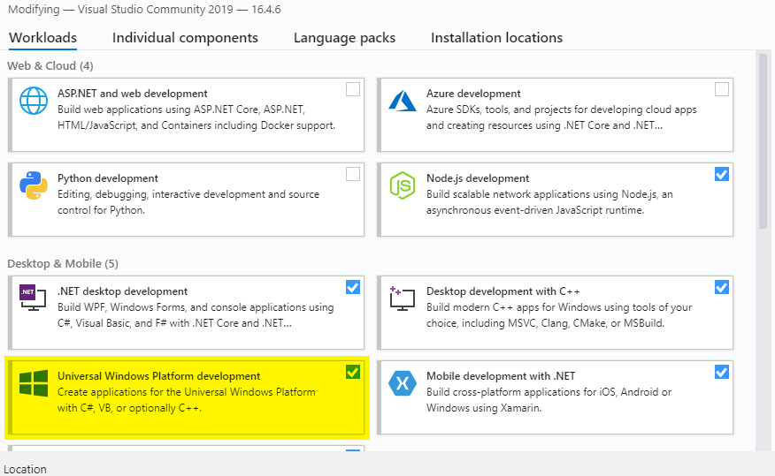Click the 'Desktop & Mobile (5)' heading

(x=63, y=263)
